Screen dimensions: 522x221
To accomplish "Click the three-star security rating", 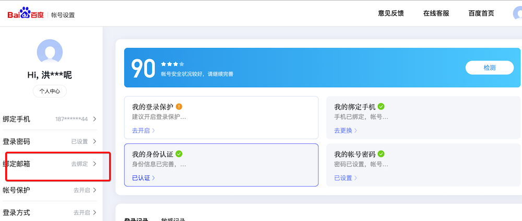I will coord(172,64).
